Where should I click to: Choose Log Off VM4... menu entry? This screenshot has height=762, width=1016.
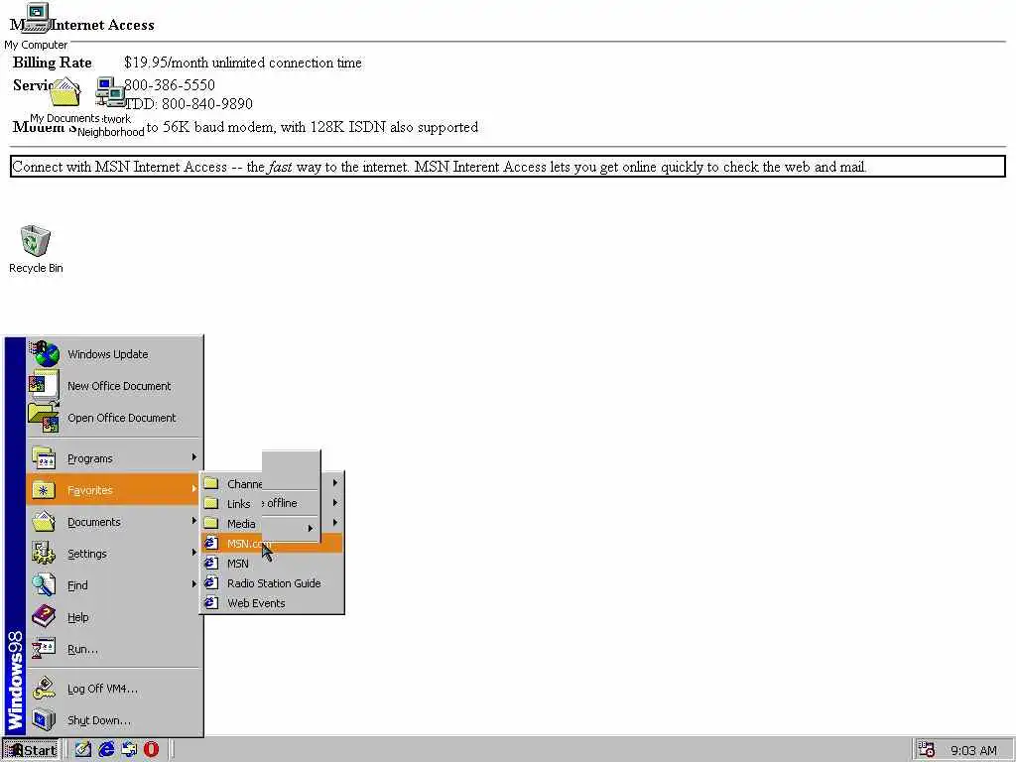[x=115, y=689]
